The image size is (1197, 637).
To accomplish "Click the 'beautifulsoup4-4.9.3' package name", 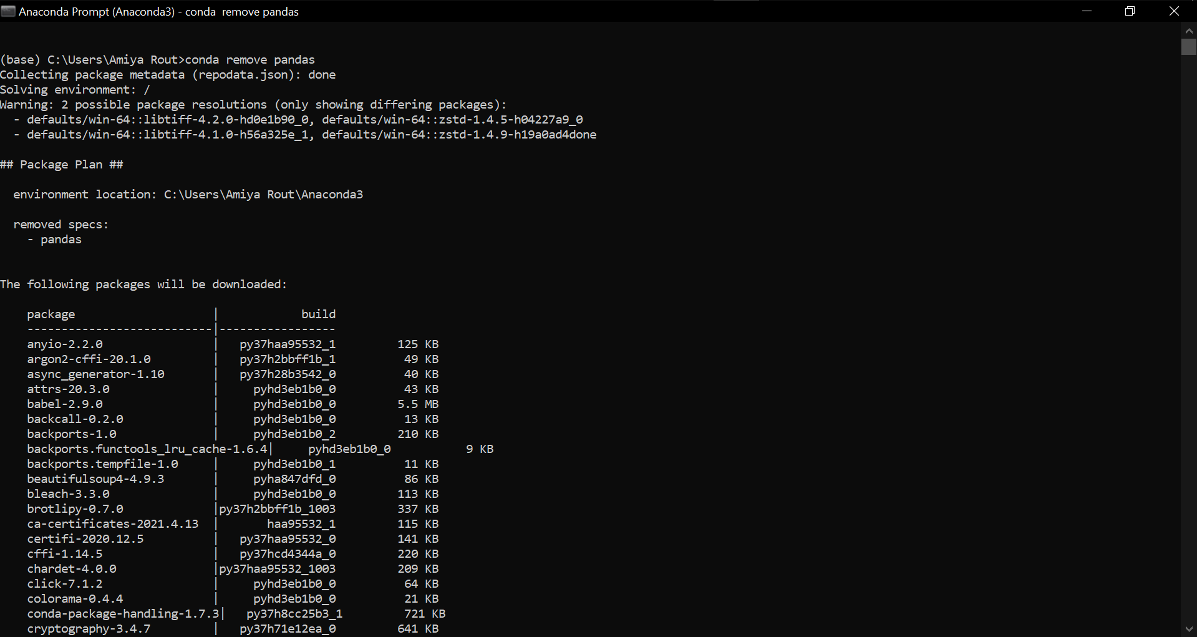I will click(96, 479).
